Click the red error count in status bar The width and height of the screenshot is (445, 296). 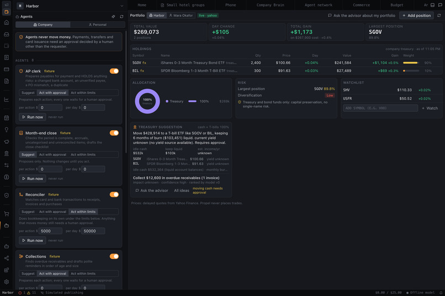[22, 293]
